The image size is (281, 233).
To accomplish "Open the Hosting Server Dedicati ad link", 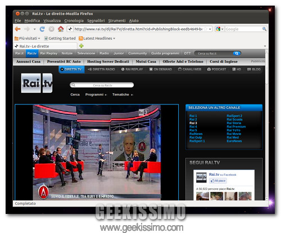I will pyautogui.click(x=108, y=61).
